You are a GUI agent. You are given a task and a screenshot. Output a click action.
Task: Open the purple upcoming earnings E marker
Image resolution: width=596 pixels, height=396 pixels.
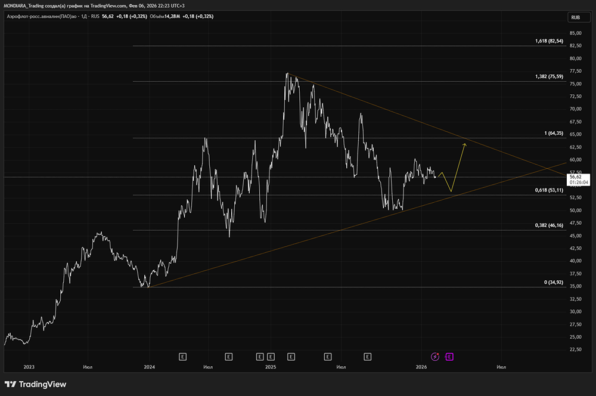449,357
